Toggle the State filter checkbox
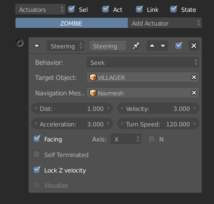This screenshot has height=204, width=214. pos(173,9)
